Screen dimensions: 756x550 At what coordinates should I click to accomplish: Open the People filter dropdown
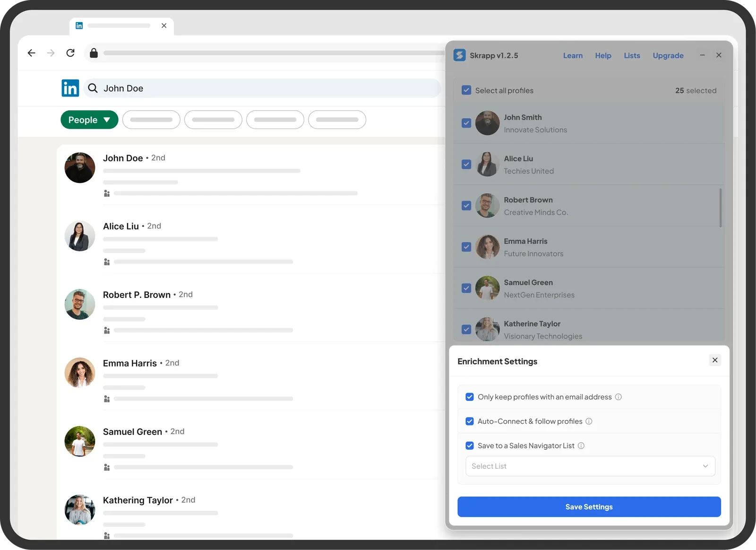tap(89, 120)
